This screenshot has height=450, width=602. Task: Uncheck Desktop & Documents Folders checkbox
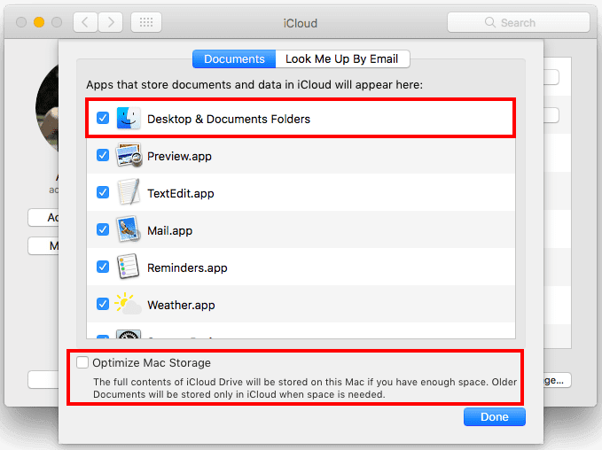pos(103,119)
